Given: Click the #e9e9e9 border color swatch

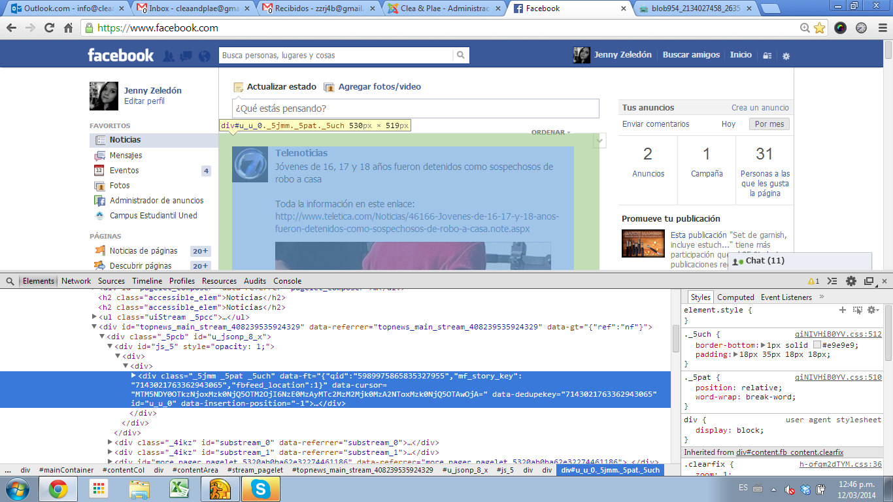Looking at the screenshot, I should 817,345.
